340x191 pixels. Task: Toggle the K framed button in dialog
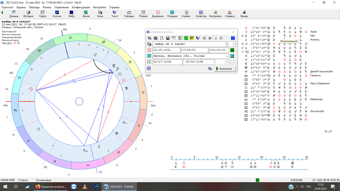180,38
